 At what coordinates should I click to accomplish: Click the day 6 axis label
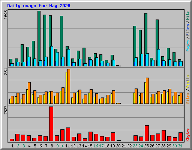[x=40, y=146]
